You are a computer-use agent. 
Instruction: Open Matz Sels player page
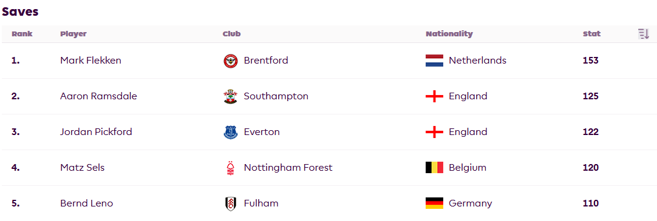(82, 168)
